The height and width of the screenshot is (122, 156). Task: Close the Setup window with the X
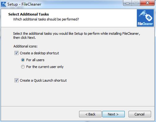point(147,3)
